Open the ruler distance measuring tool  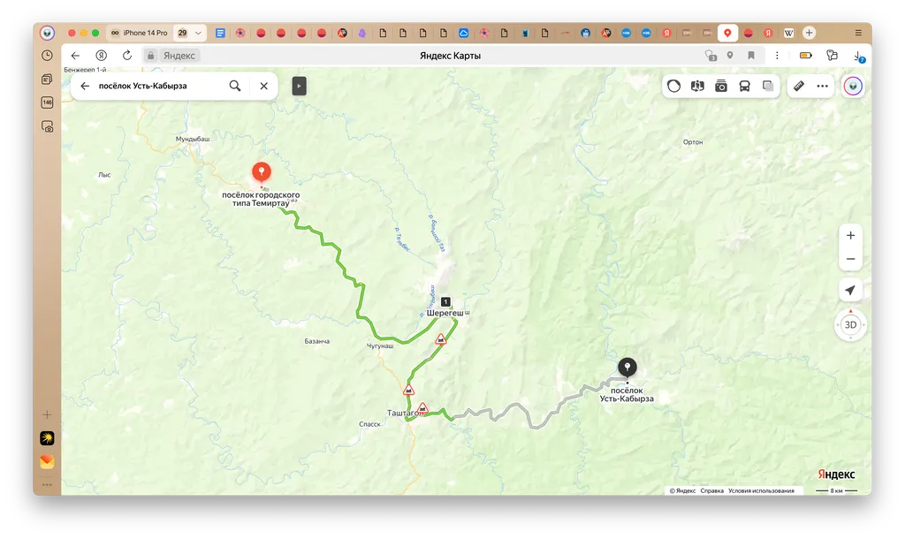(798, 86)
